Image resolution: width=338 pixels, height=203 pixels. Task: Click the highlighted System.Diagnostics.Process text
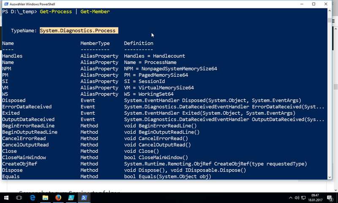[x=79, y=30]
